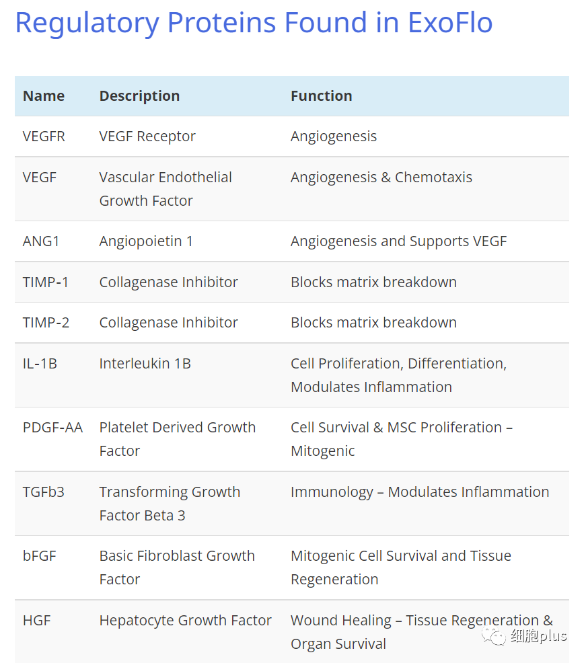Click the 'Angiogenesis & Chemotaxis' function text
This screenshot has height=663, width=586.
tap(381, 178)
